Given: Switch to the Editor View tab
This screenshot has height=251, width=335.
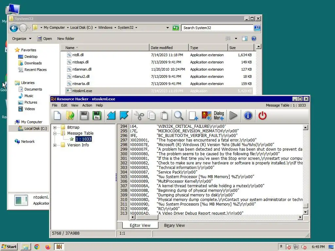Looking at the screenshot, I should click(x=140, y=226).
